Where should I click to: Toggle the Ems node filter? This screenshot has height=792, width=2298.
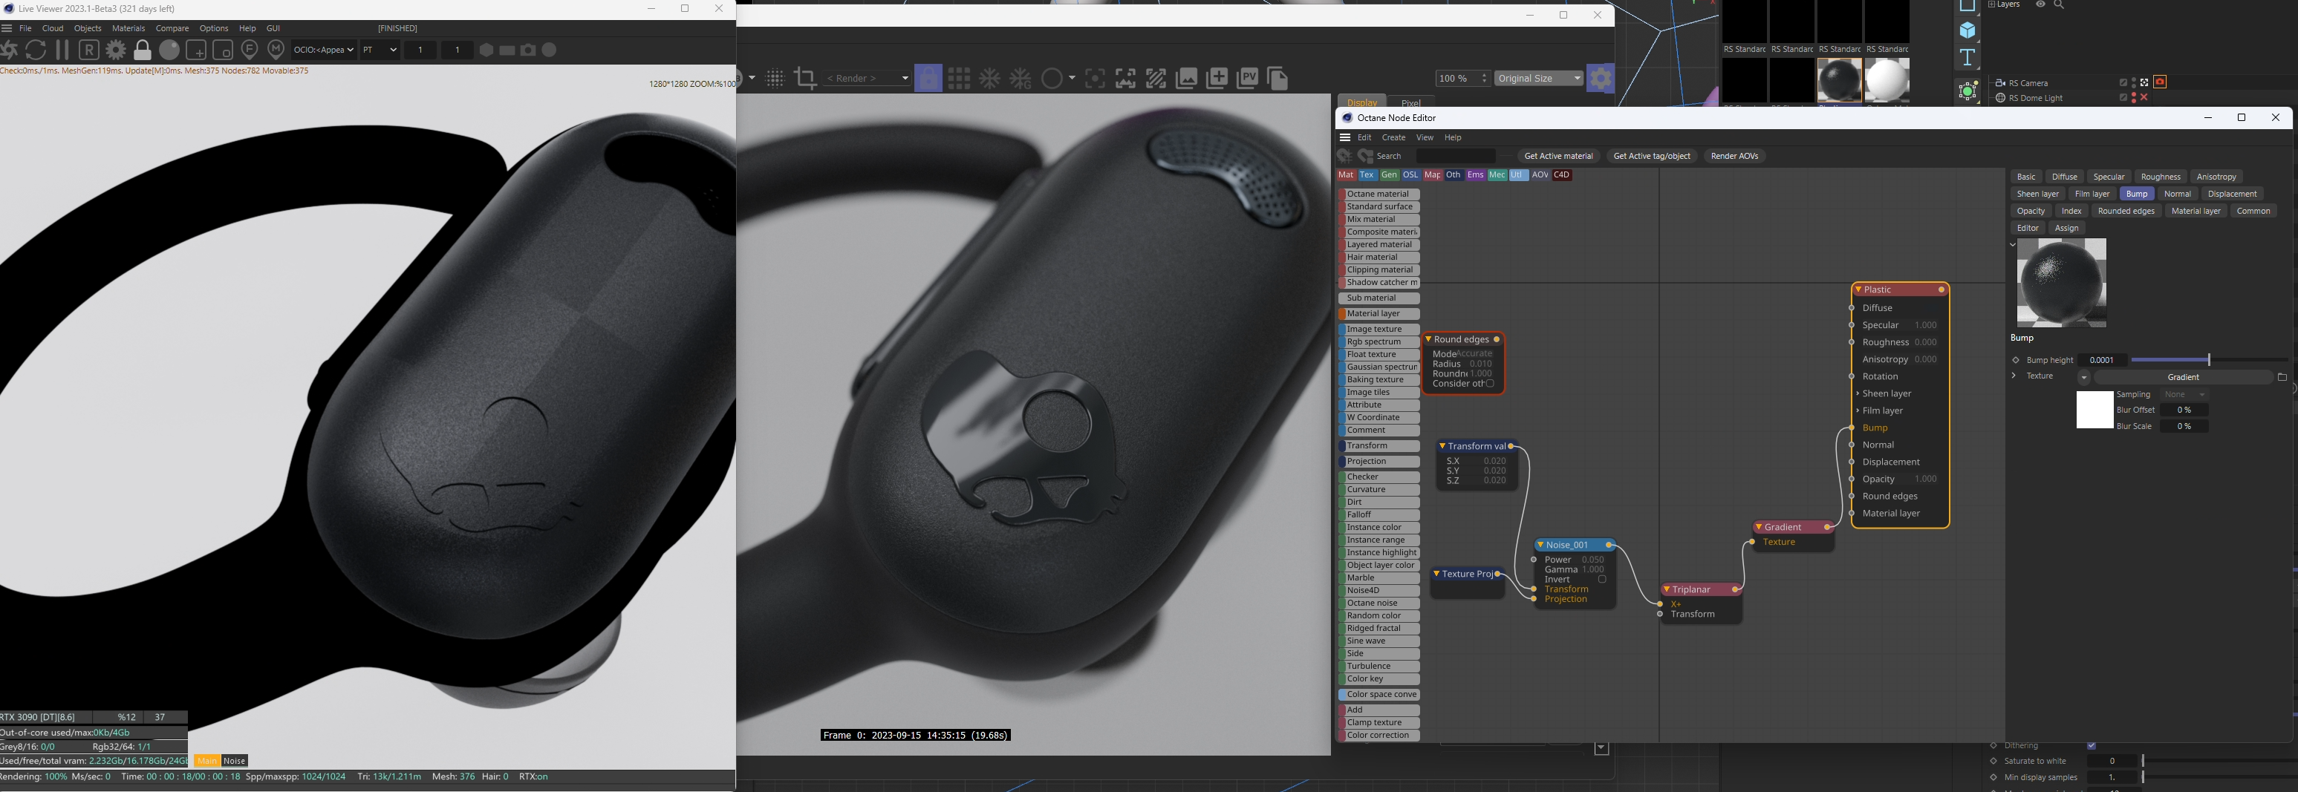[x=1476, y=175]
